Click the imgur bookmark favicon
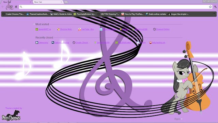The width and height of the screenshot is (218, 123). coord(169,14)
